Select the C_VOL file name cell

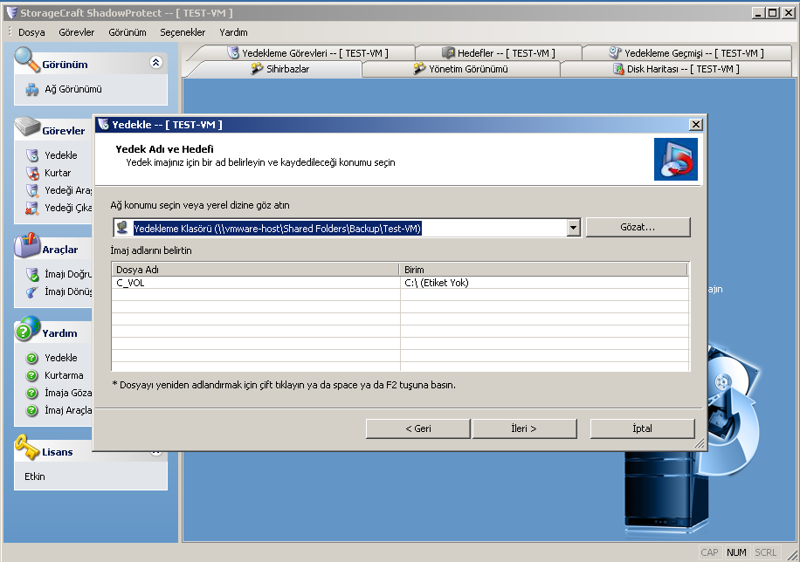[x=256, y=283]
